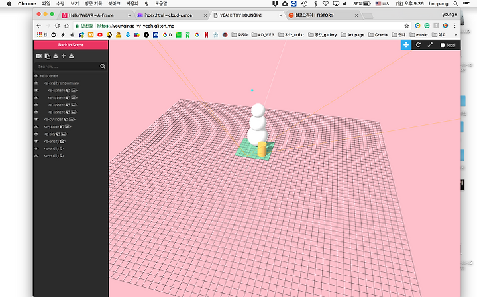The image size is (477, 297).
Task: Toggle visibility eye for a-cylinder
Action: (36, 119)
